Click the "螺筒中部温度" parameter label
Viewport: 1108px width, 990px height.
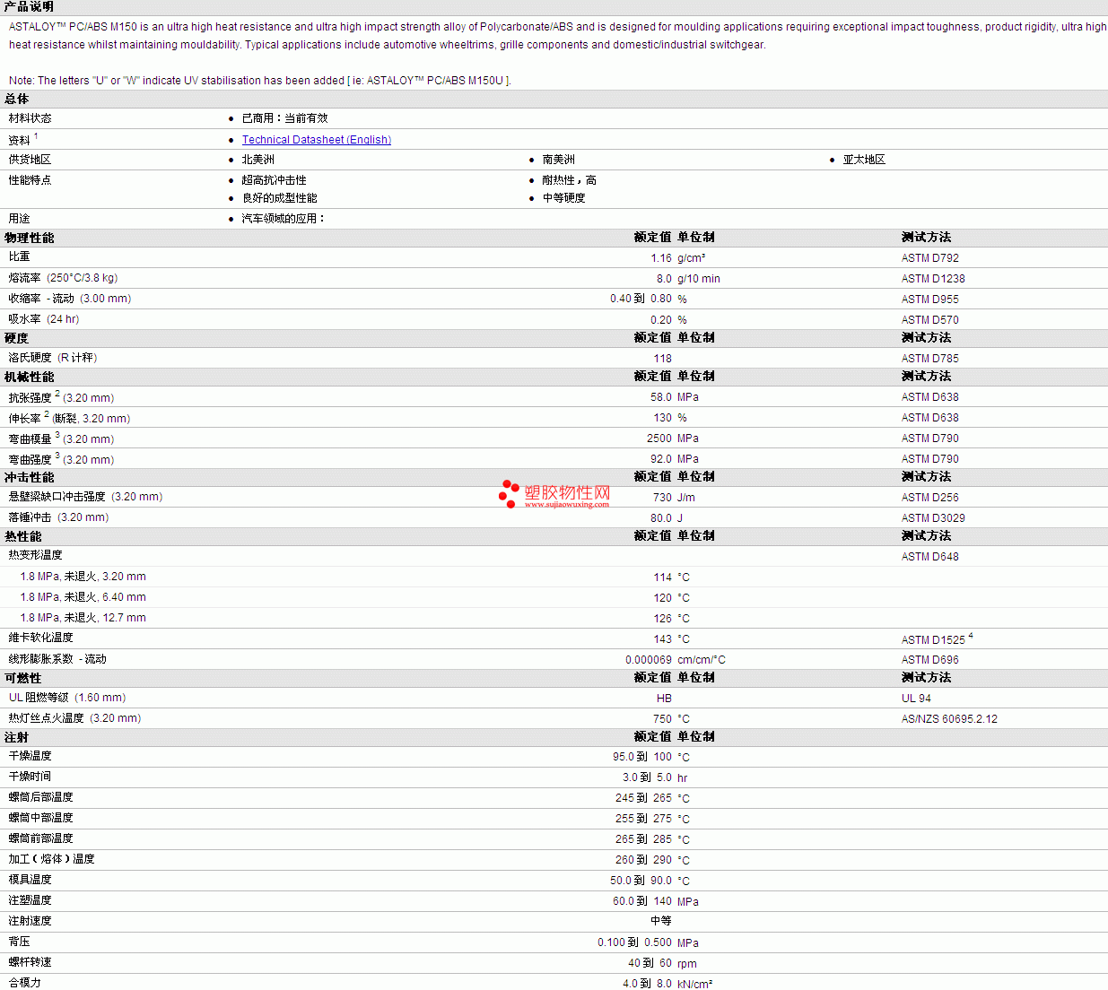click(x=41, y=818)
